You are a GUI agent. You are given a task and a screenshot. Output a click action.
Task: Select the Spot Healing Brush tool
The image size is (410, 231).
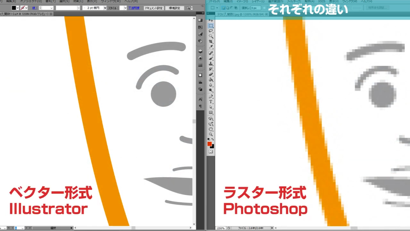[x=211, y=53]
